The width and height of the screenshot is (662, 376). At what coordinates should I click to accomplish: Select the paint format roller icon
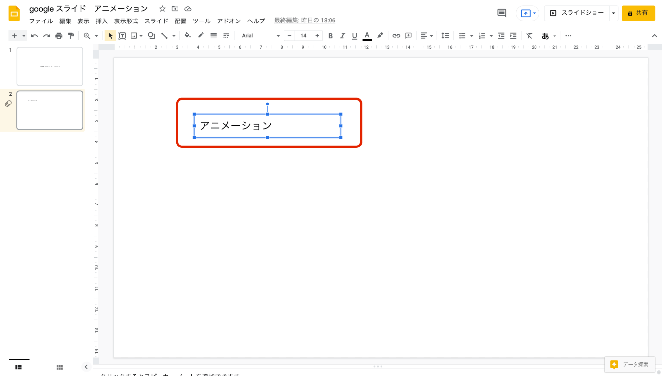pos(71,36)
